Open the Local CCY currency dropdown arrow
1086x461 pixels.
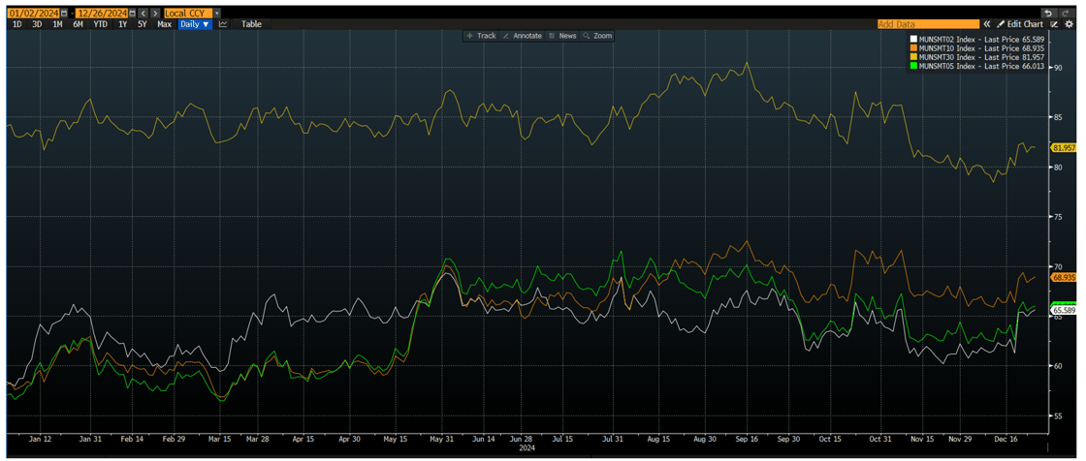(217, 14)
